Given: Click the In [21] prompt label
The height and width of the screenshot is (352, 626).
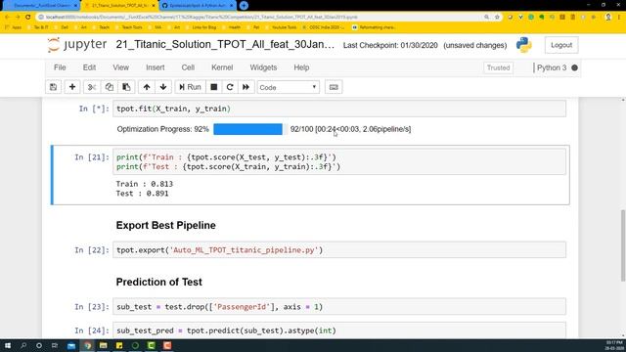Looking at the screenshot, I should click(x=91, y=157).
